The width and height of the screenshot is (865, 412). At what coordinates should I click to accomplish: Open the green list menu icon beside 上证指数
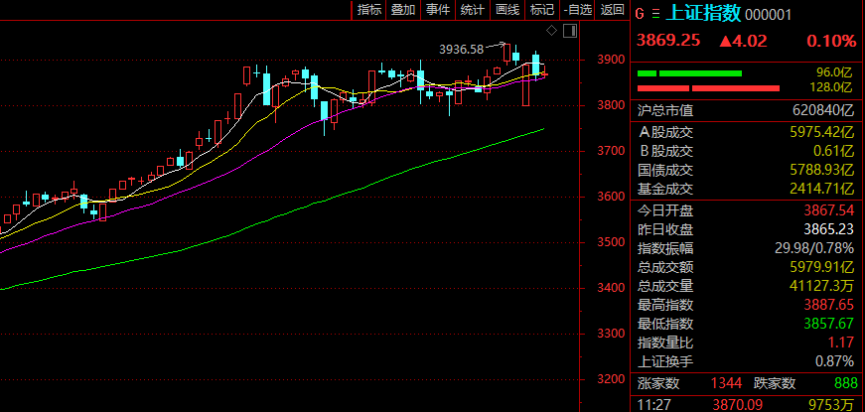click(x=654, y=14)
